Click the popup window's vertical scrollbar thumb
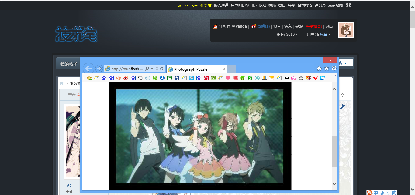The height and width of the screenshot is (195, 415). click(334, 151)
